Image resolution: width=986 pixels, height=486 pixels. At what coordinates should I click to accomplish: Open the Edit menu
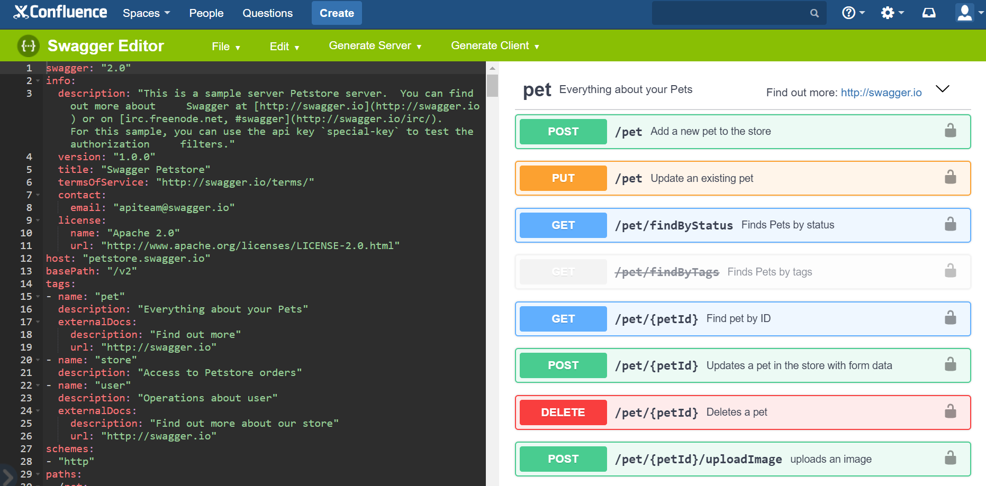284,47
